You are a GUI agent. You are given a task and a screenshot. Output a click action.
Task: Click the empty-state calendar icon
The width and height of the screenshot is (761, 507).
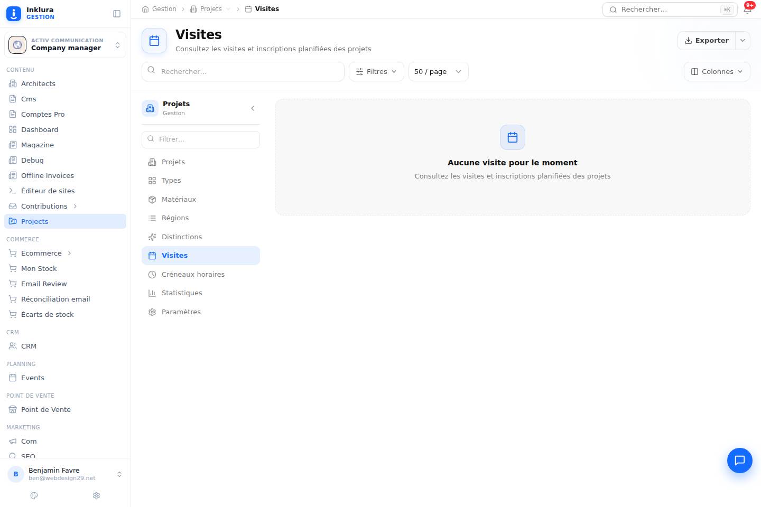pyautogui.click(x=513, y=137)
